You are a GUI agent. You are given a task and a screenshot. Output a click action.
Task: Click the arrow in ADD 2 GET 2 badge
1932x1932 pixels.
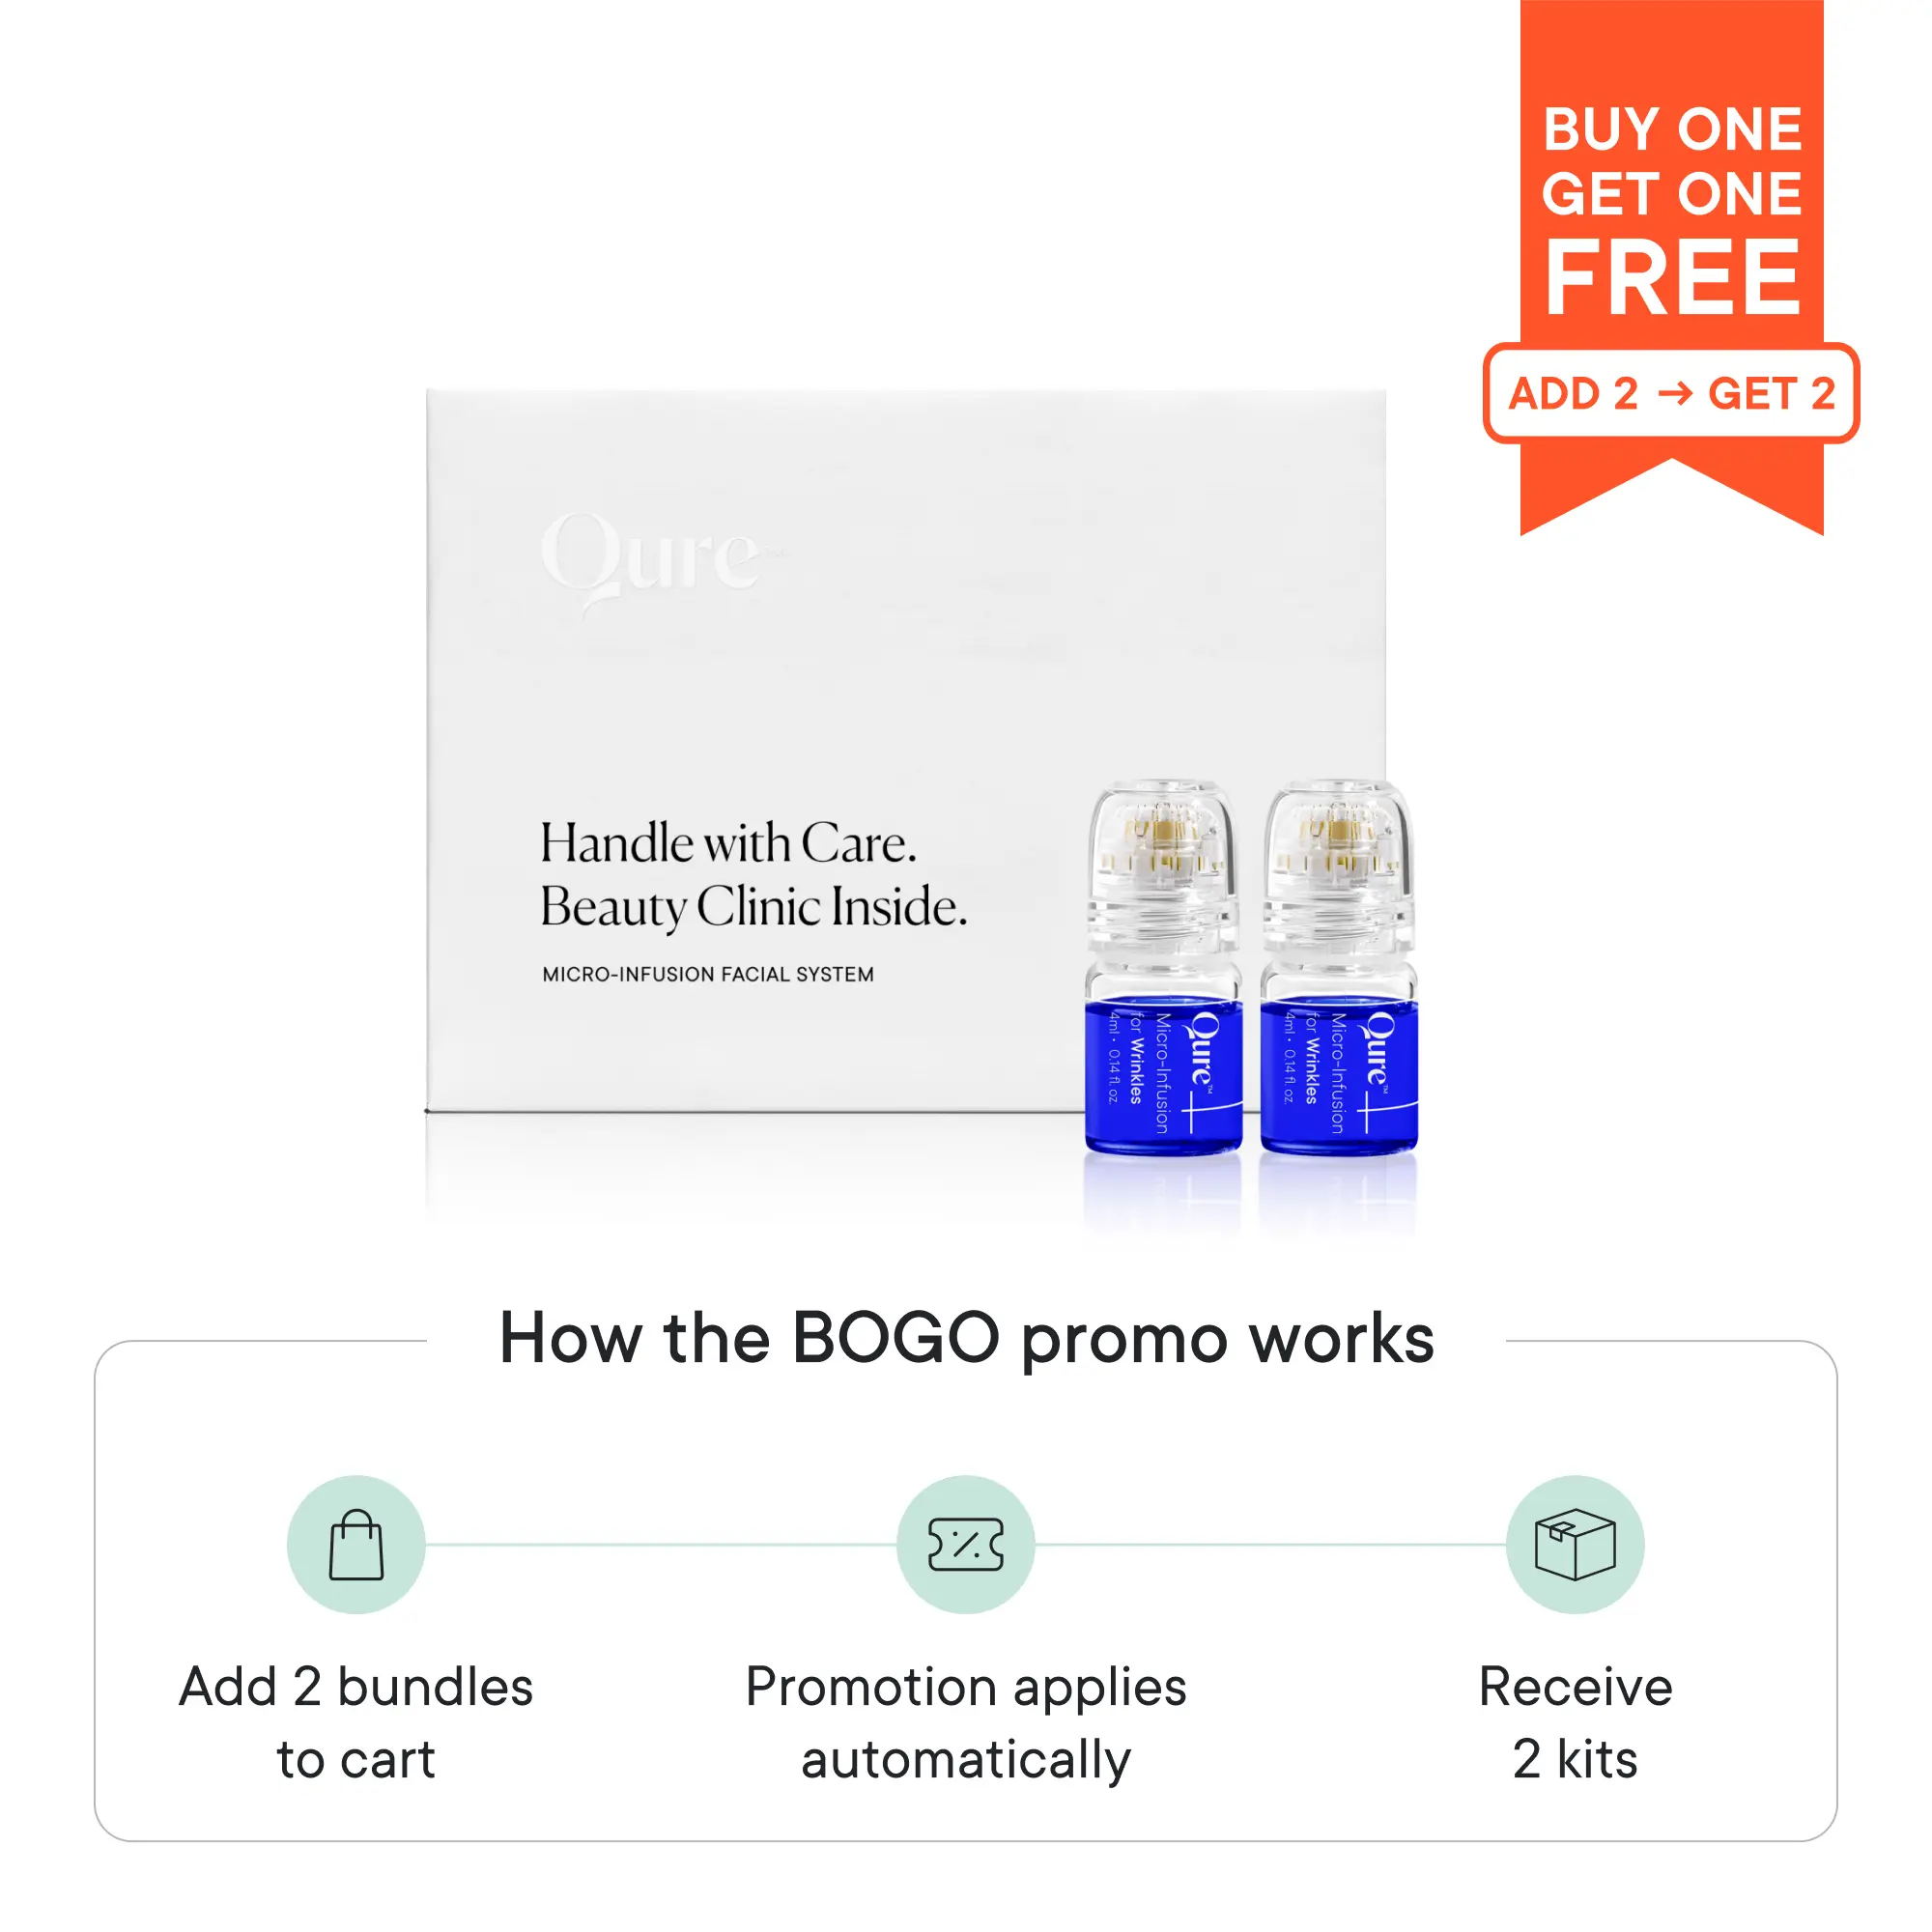click(x=1675, y=393)
